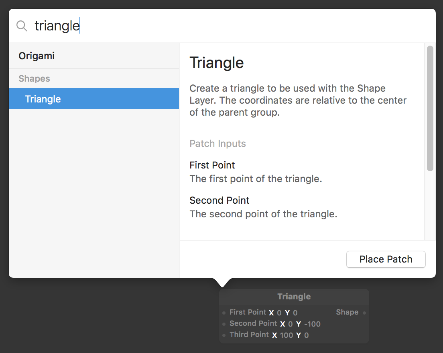This screenshot has width=443, height=353.
Task: Click the First Point input port dot
Action: [224, 313]
